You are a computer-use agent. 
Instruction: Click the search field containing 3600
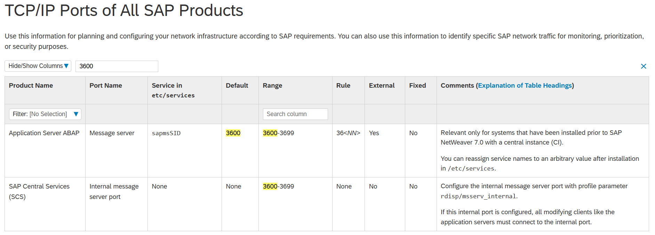click(117, 66)
